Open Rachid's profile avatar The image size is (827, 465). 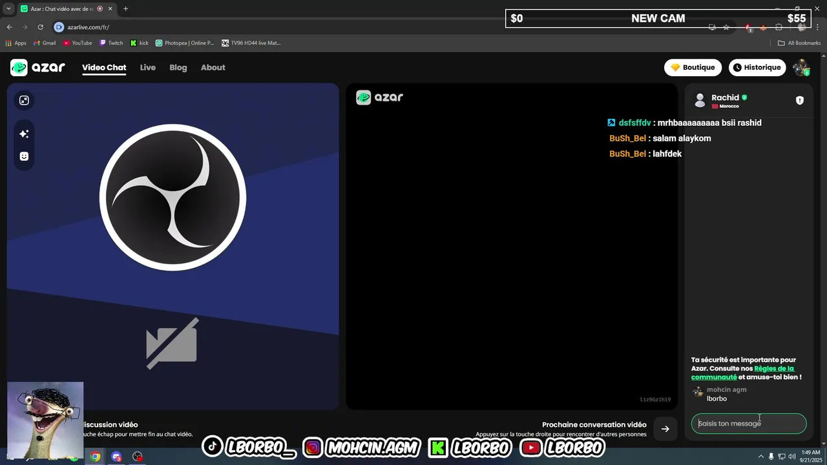point(700,100)
